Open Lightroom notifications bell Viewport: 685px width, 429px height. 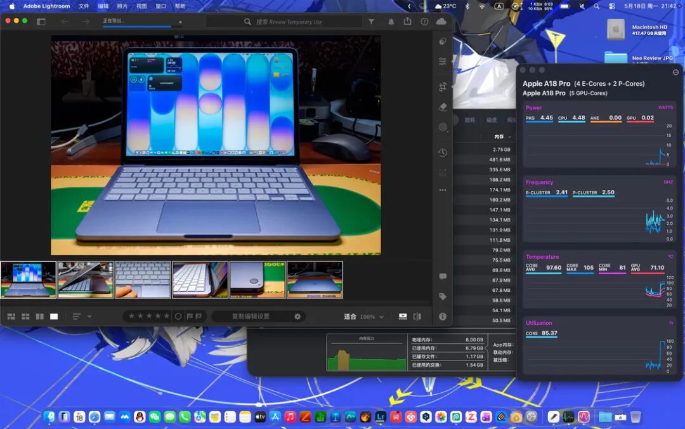(391, 22)
